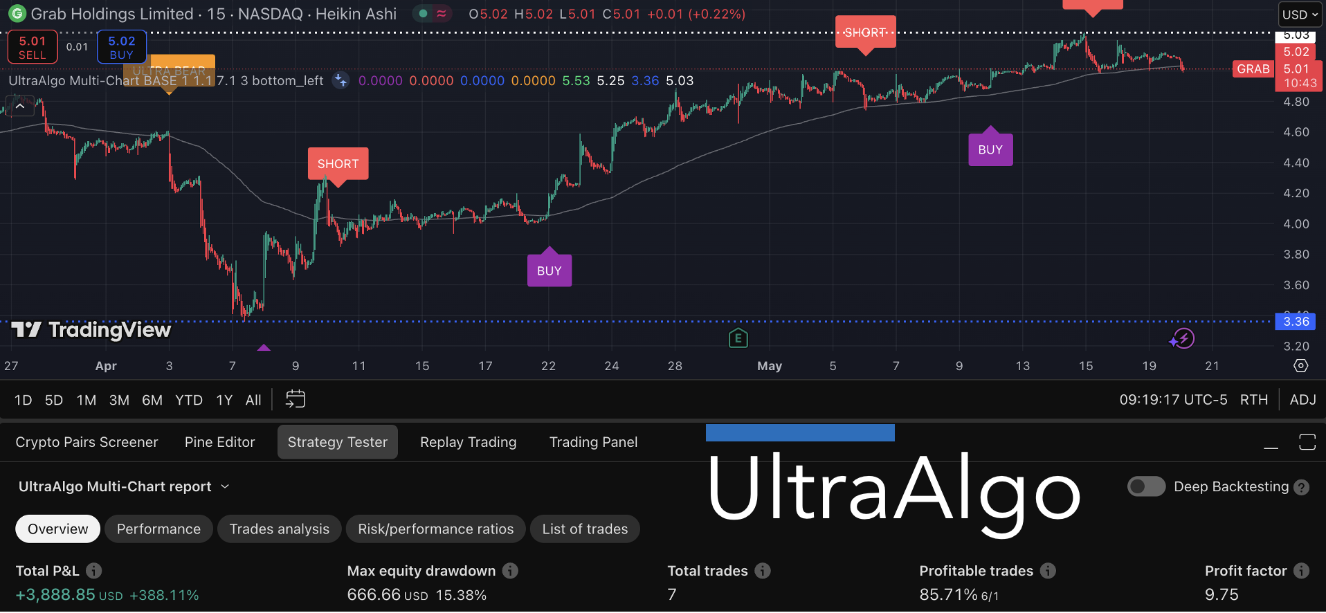Screen dimensions: 1326x613
Task: Set range to 5D
Action: point(54,400)
